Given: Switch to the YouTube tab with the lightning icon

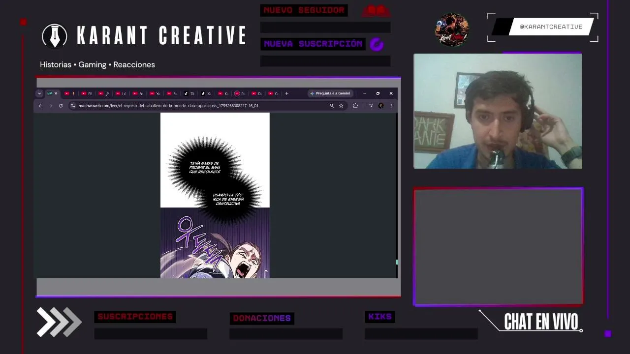Looking at the screenshot, I should click(70, 93).
